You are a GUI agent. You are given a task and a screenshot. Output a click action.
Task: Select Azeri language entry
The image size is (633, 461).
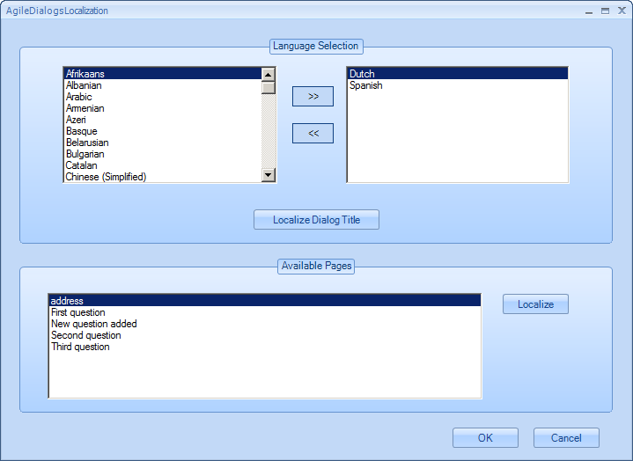click(x=163, y=120)
